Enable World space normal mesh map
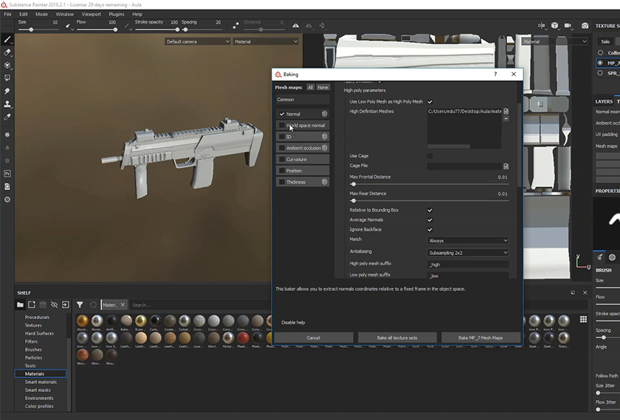The height and width of the screenshot is (420, 620). point(282,125)
